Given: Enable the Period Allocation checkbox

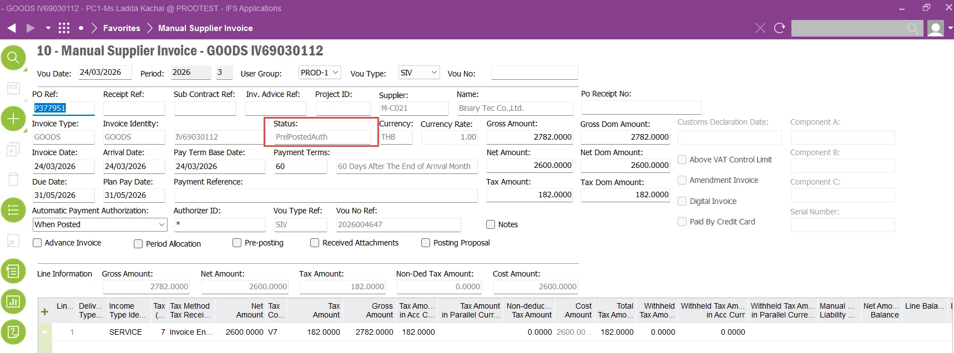Looking at the screenshot, I should coord(138,244).
